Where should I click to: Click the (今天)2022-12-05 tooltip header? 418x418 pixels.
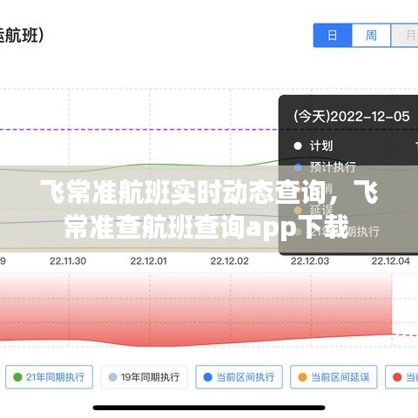pyautogui.click(x=352, y=117)
